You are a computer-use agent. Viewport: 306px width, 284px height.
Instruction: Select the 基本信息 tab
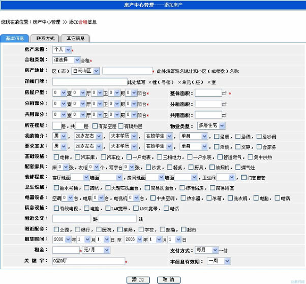[15, 38]
